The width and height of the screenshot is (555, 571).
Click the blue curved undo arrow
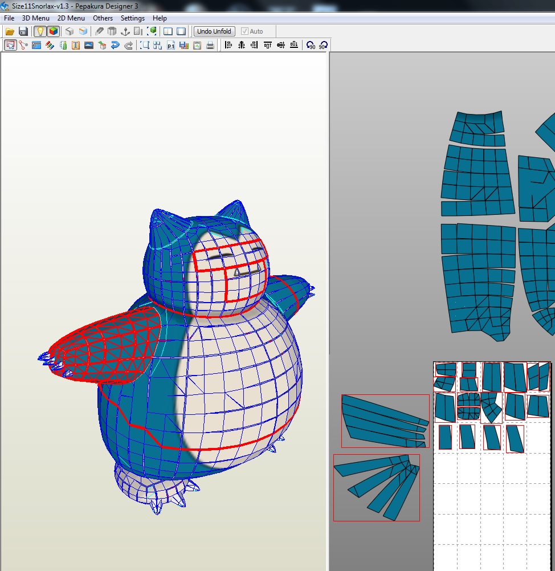tap(116, 45)
